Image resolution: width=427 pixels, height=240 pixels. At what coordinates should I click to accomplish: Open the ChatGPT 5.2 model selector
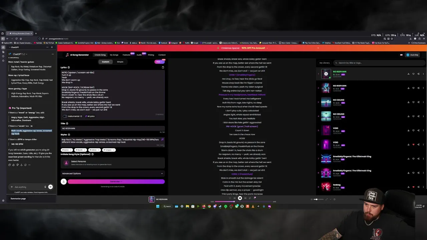pyautogui.click(x=19, y=54)
